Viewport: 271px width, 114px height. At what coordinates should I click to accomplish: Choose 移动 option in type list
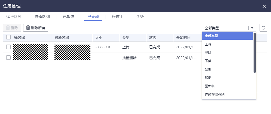click(228, 78)
